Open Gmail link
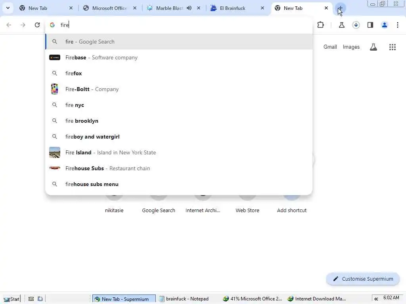 tap(330, 47)
